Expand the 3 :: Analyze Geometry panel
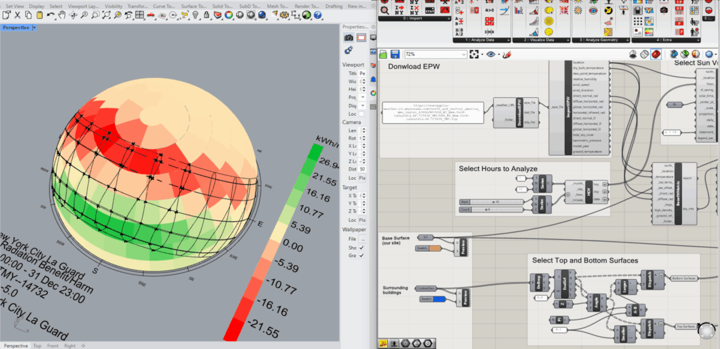 click(628, 41)
